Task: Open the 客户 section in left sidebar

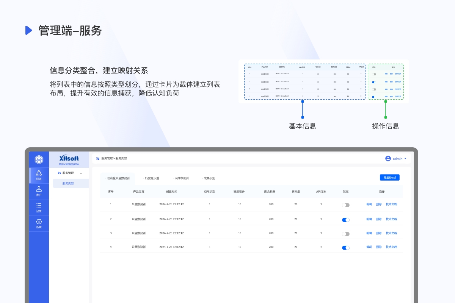Action: click(39, 191)
